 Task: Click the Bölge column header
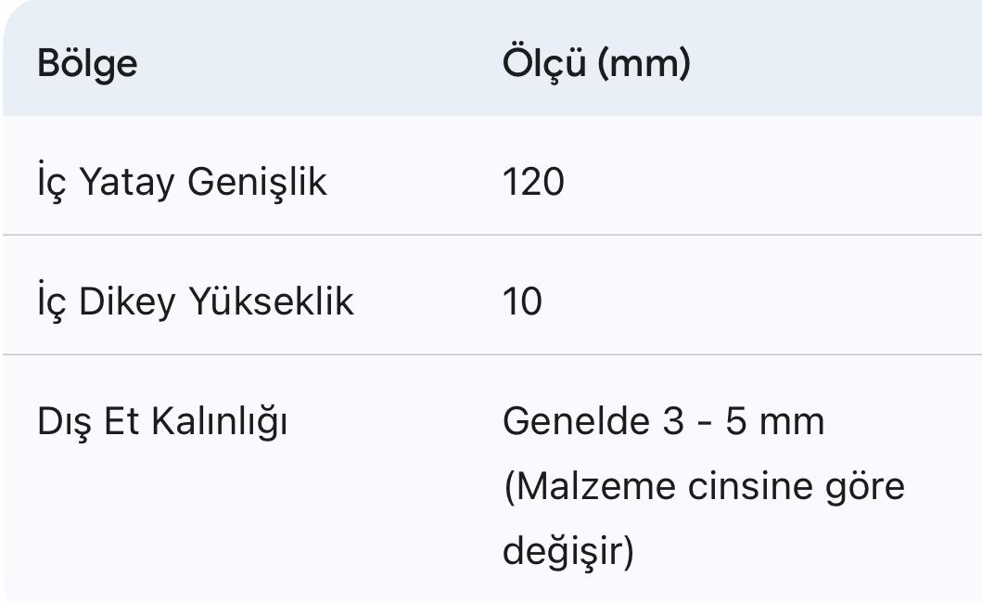click(x=87, y=64)
